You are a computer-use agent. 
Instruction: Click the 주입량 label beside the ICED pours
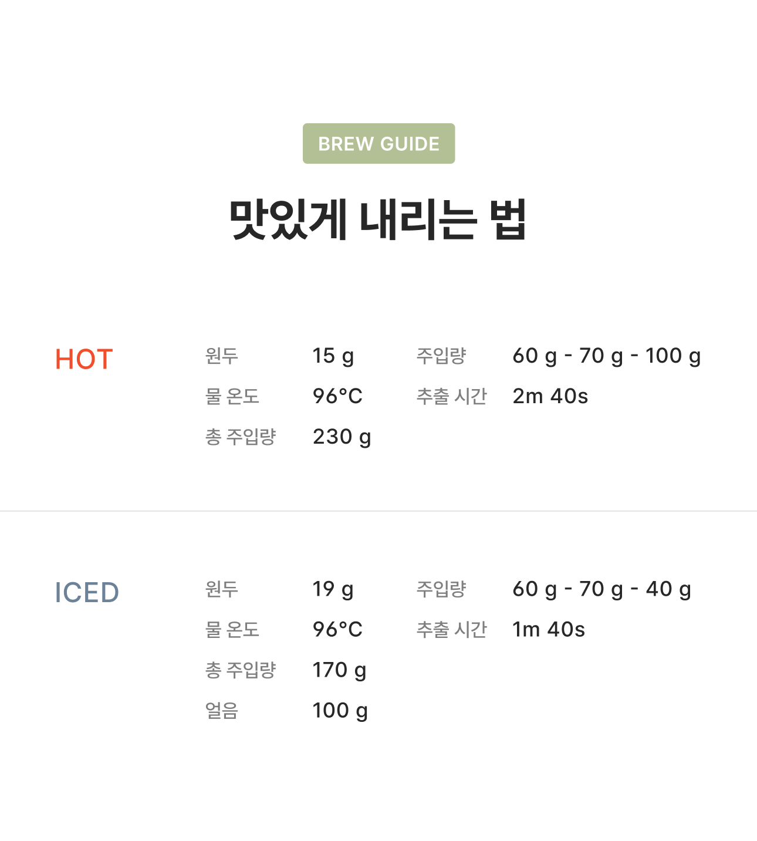coord(441,589)
